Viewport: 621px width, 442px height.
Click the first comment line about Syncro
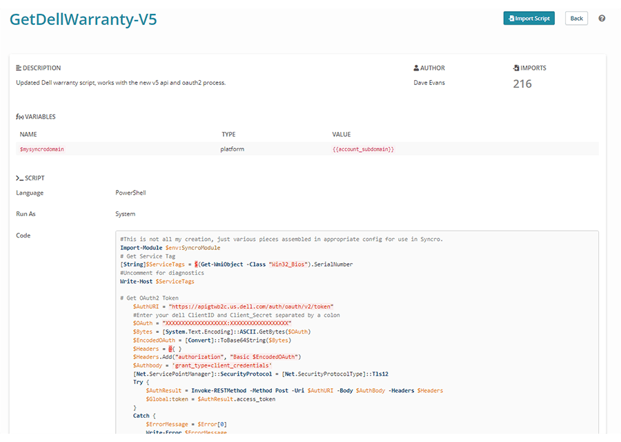[x=282, y=239]
